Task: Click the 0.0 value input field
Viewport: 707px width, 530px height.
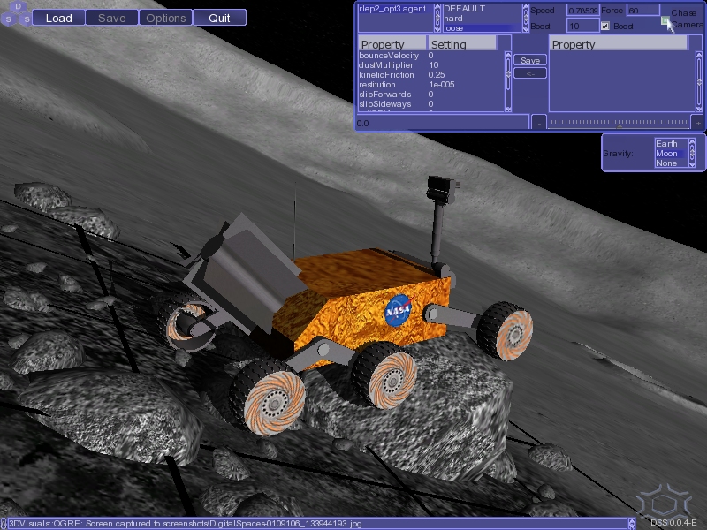Action: click(443, 123)
